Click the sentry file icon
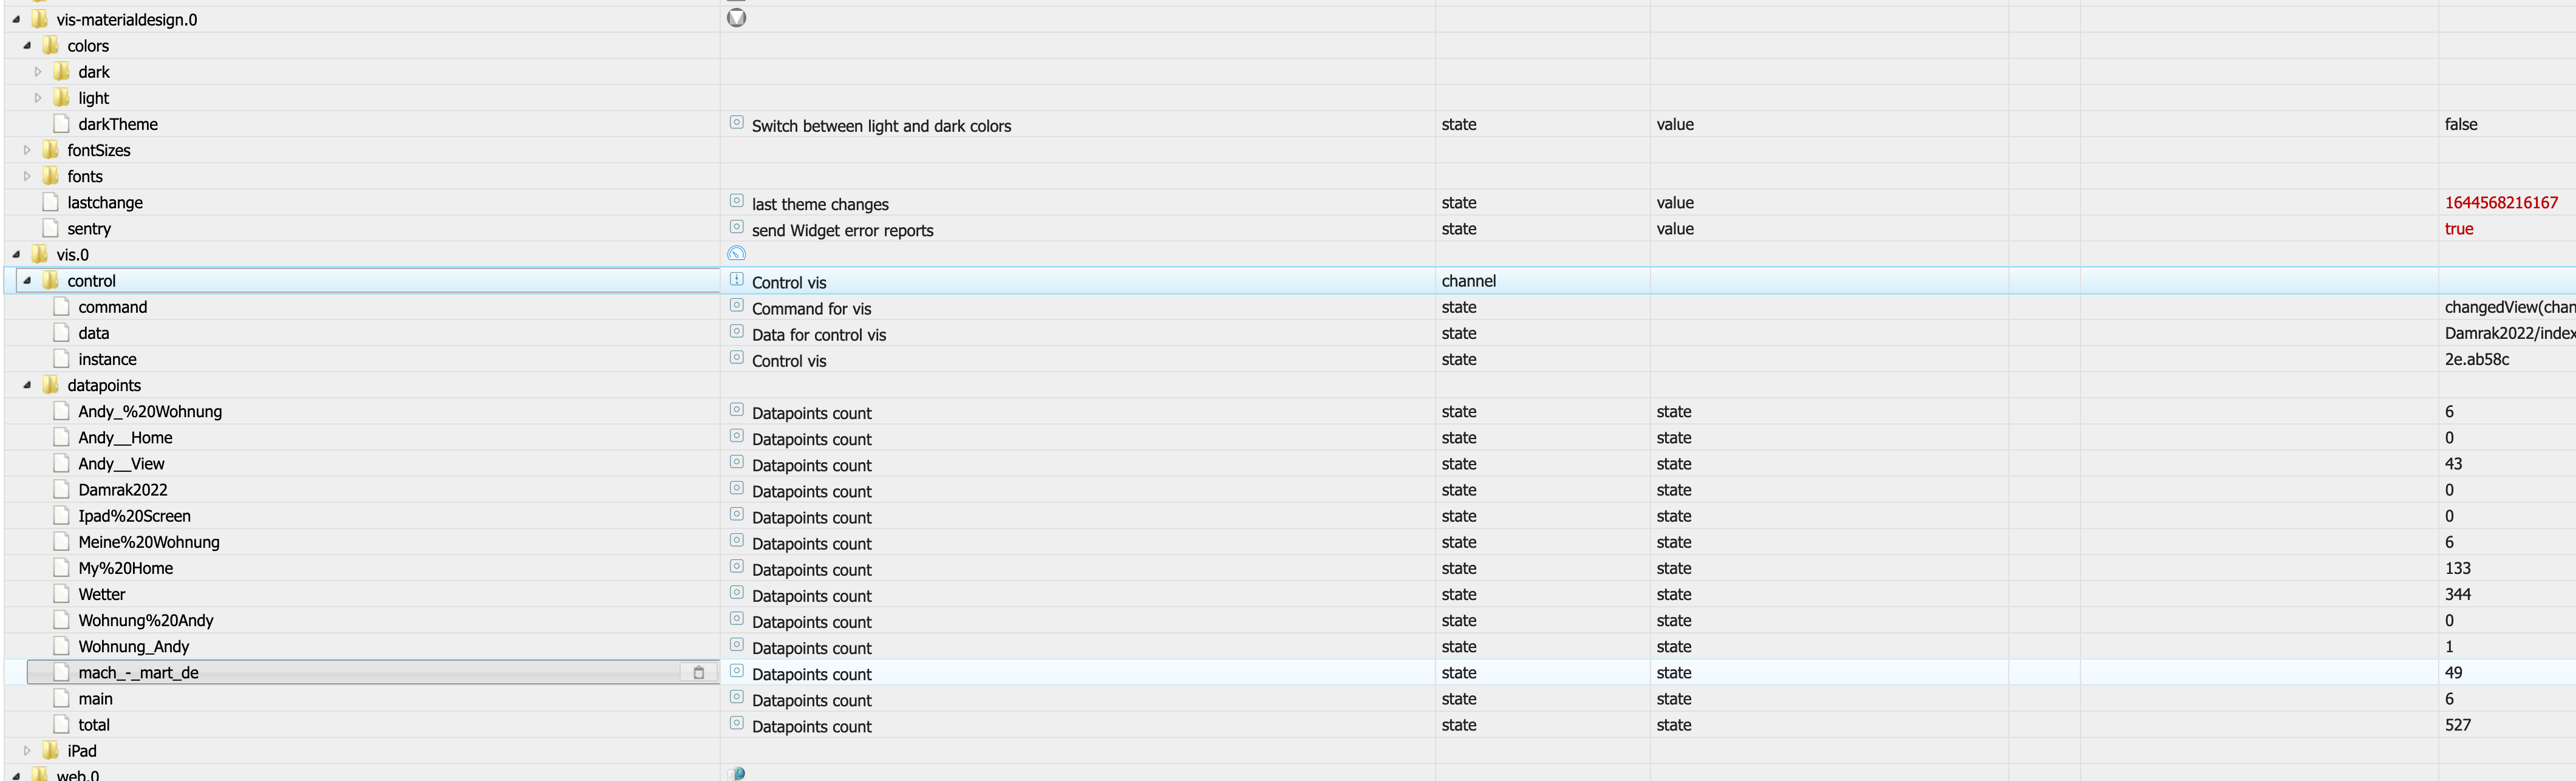The image size is (2576, 781). point(51,228)
